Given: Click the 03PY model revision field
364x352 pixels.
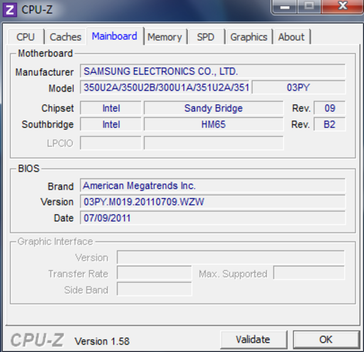Looking at the screenshot, I should 298,87.
